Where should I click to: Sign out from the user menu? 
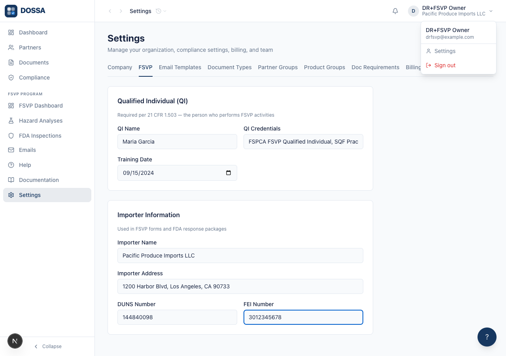click(459, 65)
